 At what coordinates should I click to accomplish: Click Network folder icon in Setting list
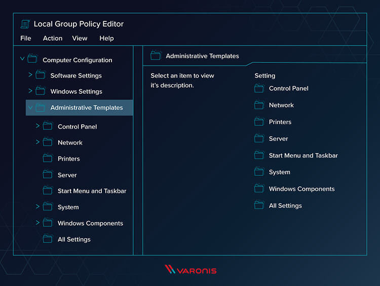(x=259, y=105)
